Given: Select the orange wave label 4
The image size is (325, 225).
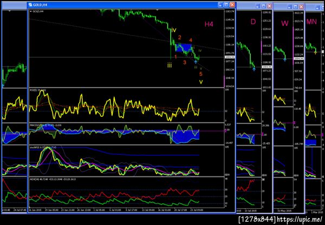Looking at the screenshot, I should (191, 40).
